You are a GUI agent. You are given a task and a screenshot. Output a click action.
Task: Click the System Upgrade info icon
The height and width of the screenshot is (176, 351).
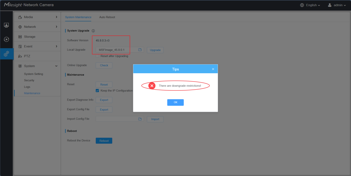click(x=93, y=31)
